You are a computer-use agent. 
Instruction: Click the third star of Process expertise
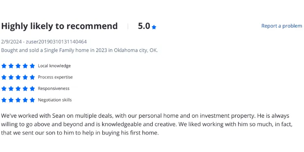pos(18,77)
